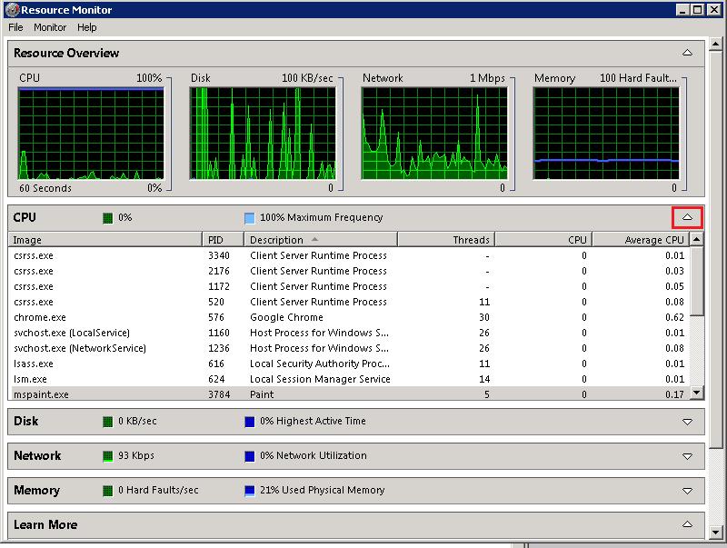Click the Resource Overview header label
This screenshot has height=548, width=727.
point(66,53)
